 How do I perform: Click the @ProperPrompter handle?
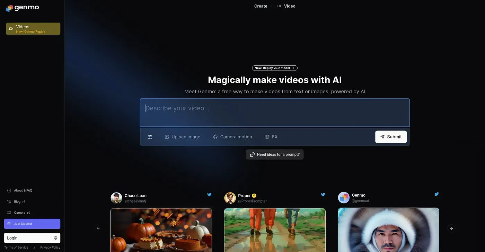click(x=253, y=201)
